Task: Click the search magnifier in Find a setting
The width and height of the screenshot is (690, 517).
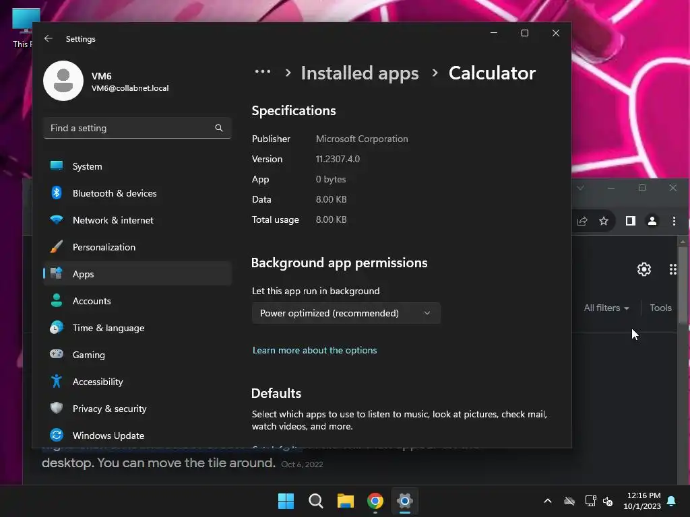Action: pos(219,128)
